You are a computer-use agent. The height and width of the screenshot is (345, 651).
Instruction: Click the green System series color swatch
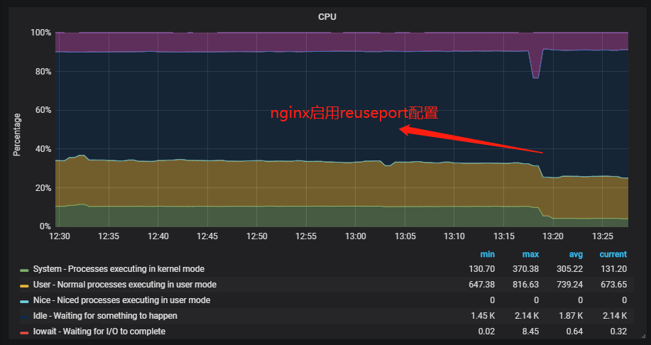point(24,270)
